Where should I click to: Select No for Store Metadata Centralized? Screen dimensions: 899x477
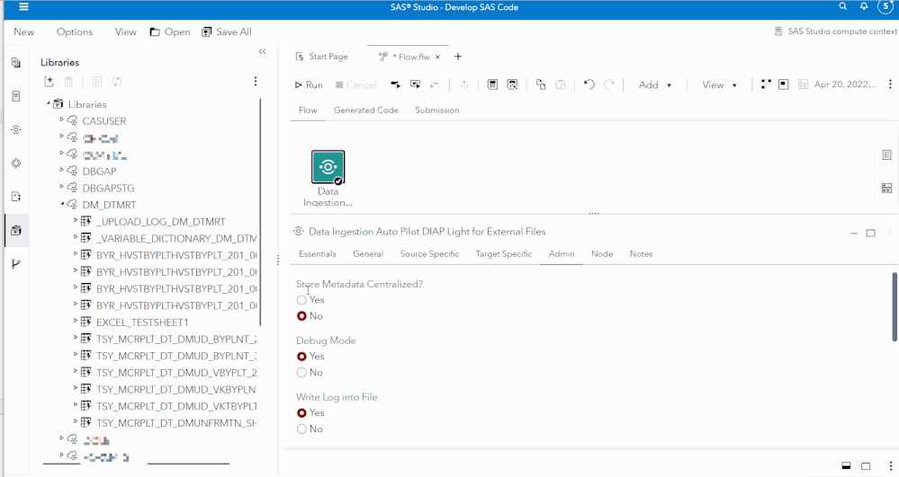pos(301,316)
